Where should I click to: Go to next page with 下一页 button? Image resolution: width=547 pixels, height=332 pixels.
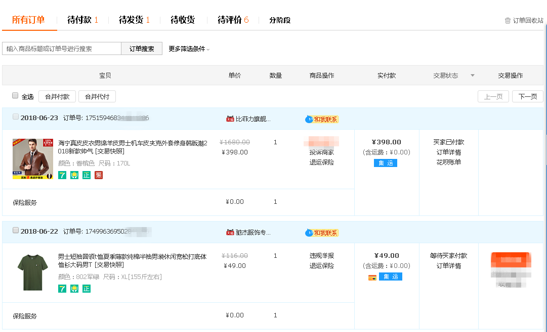coord(527,96)
